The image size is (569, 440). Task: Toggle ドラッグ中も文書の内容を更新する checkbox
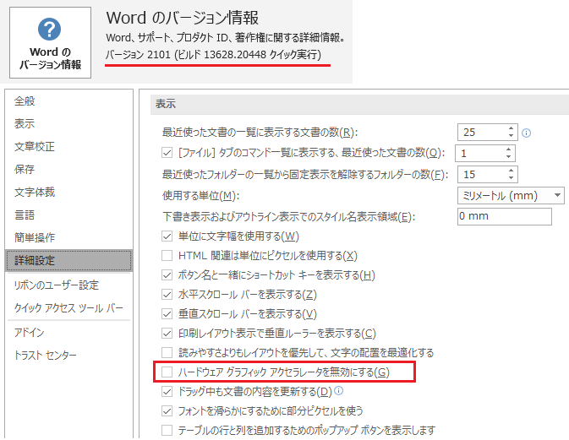click(167, 391)
